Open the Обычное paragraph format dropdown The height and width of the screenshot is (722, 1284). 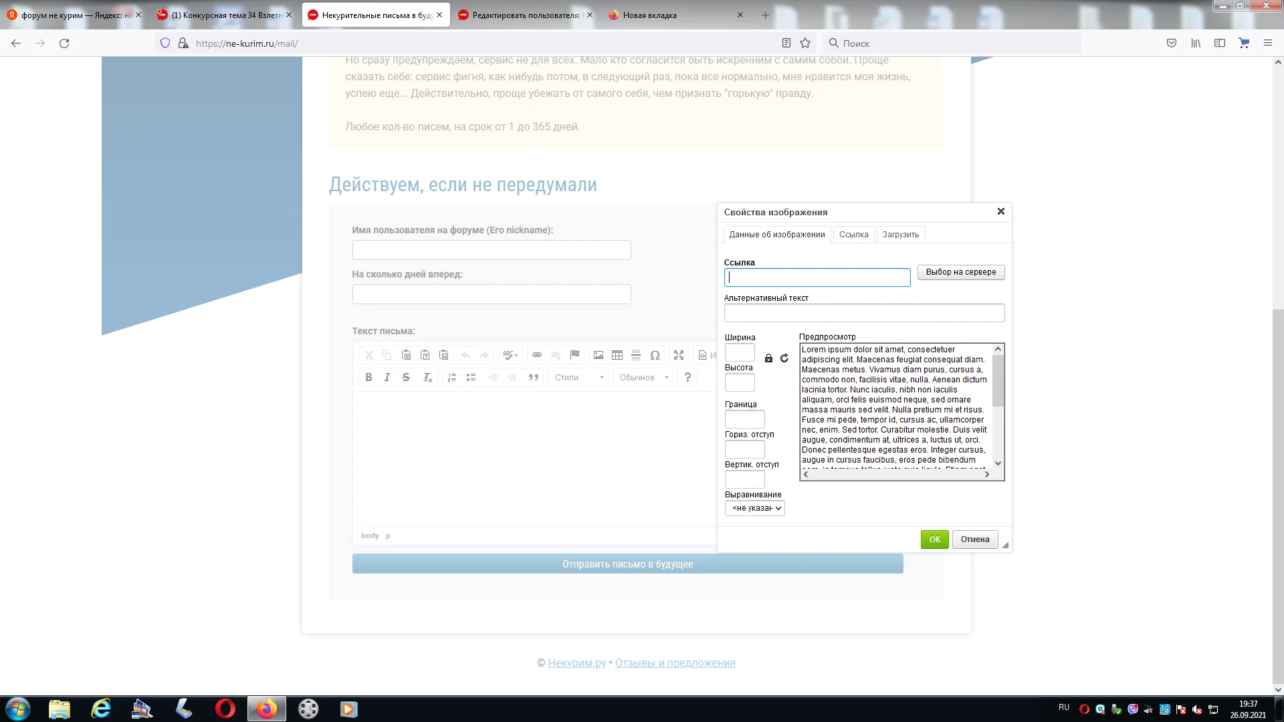coord(643,378)
